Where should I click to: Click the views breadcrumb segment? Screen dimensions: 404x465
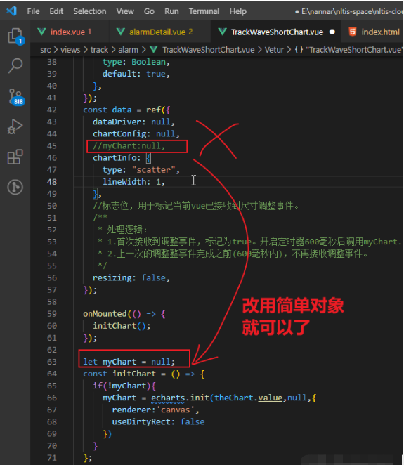pos(70,50)
